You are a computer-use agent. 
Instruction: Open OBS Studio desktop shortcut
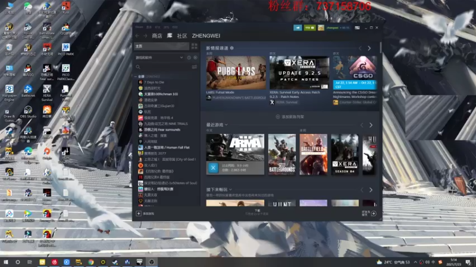[28, 112]
